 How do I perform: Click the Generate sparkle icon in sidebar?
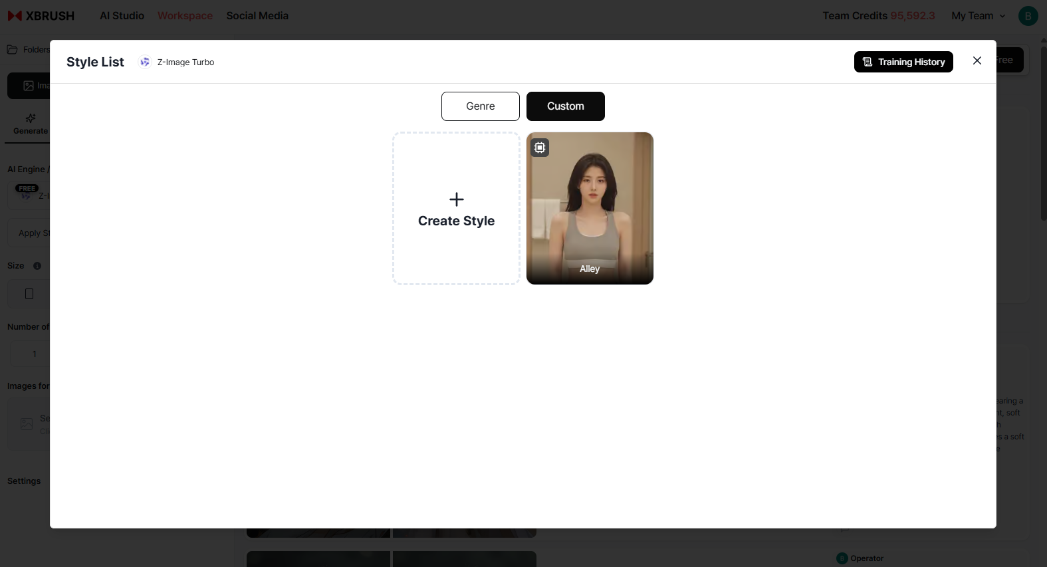(31, 118)
